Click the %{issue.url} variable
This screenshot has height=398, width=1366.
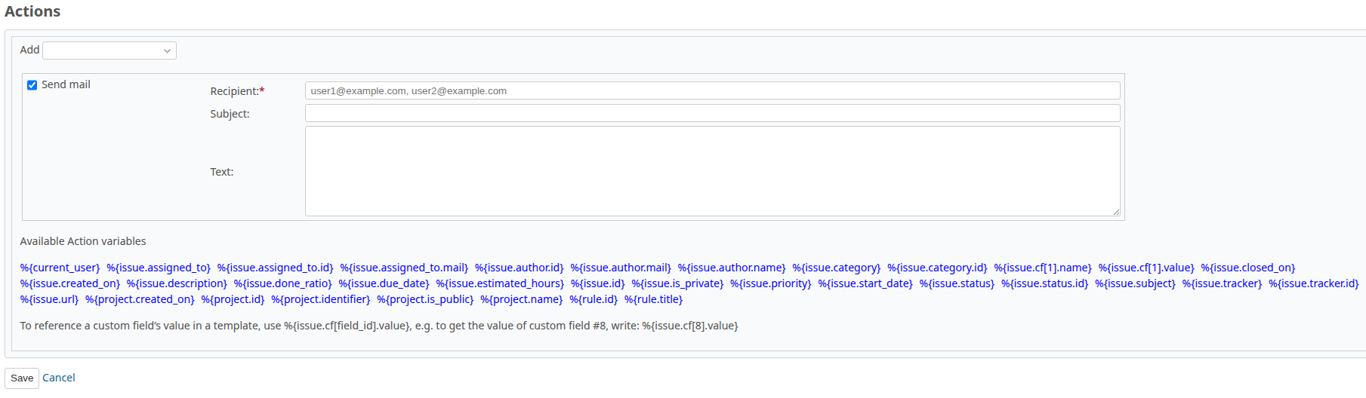(49, 299)
